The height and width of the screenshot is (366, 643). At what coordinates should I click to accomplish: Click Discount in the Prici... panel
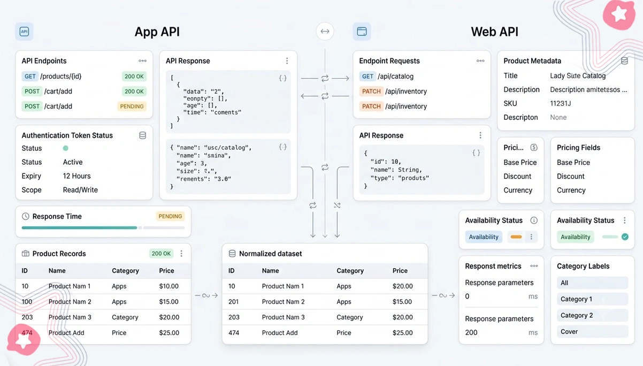pyautogui.click(x=517, y=177)
